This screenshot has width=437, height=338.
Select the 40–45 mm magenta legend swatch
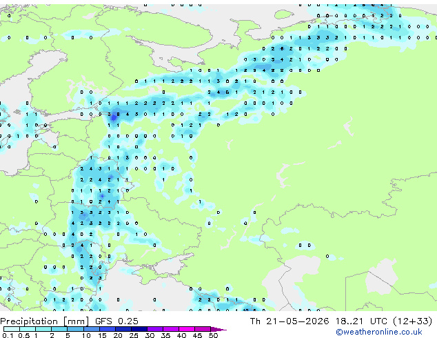click(x=187, y=329)
